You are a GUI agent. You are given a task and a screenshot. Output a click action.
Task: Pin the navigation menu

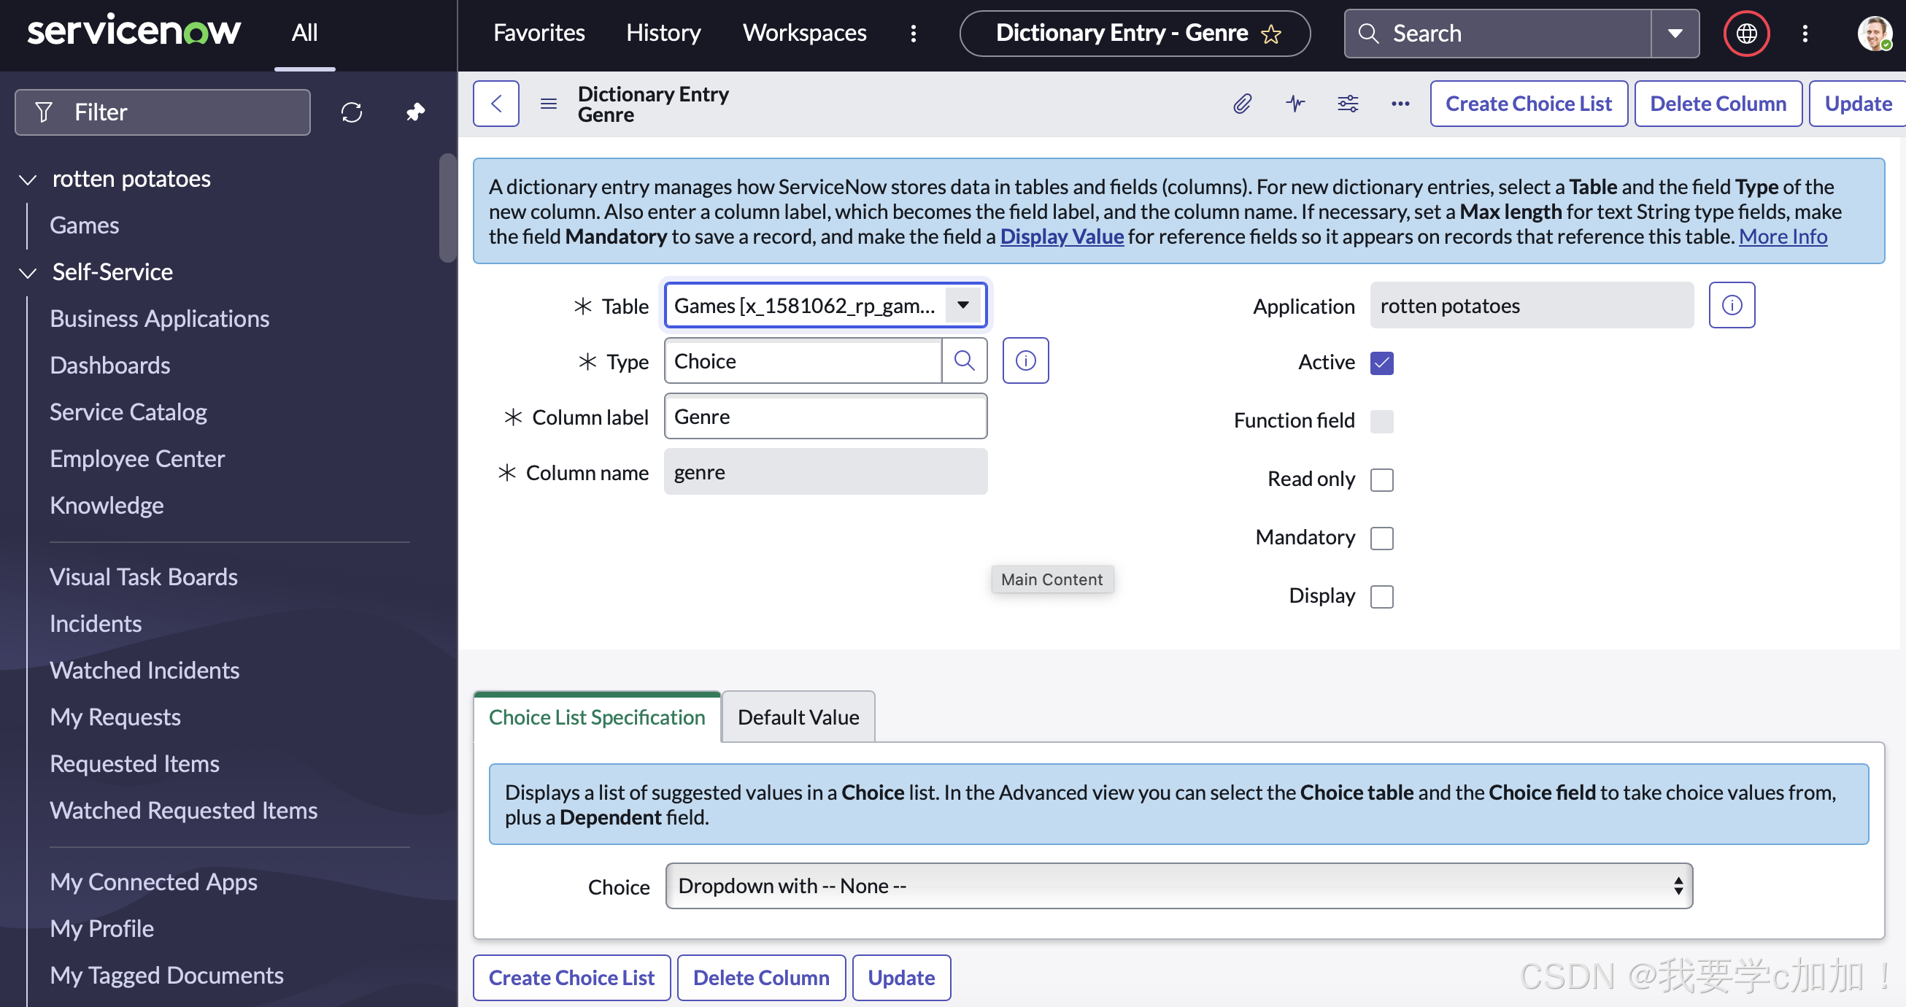(x=415, y=112)
